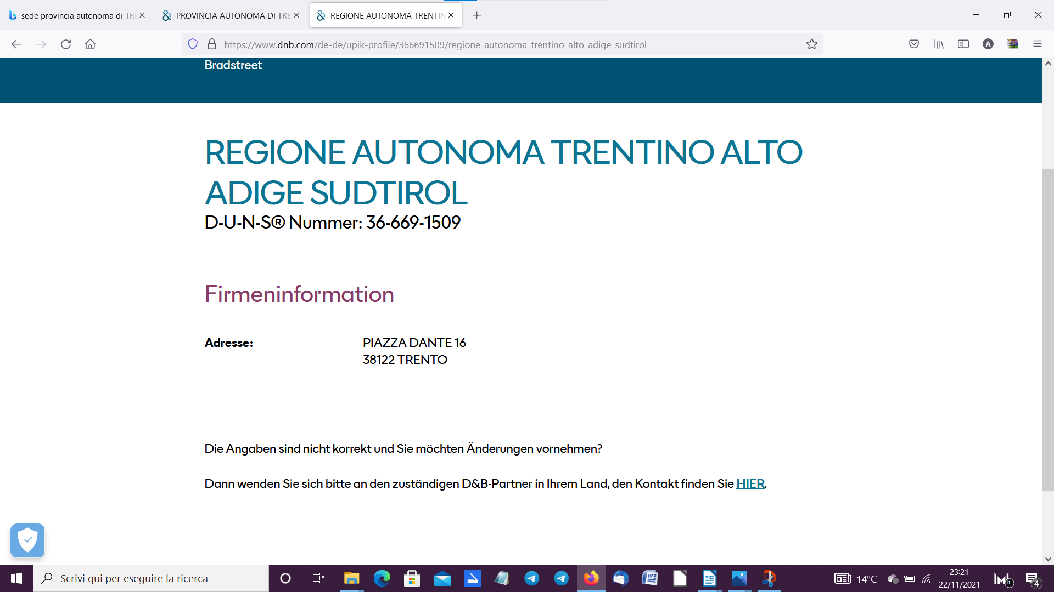Open clock and calendar 23:21
The image size is (1054, 592).
coord(959,578)
